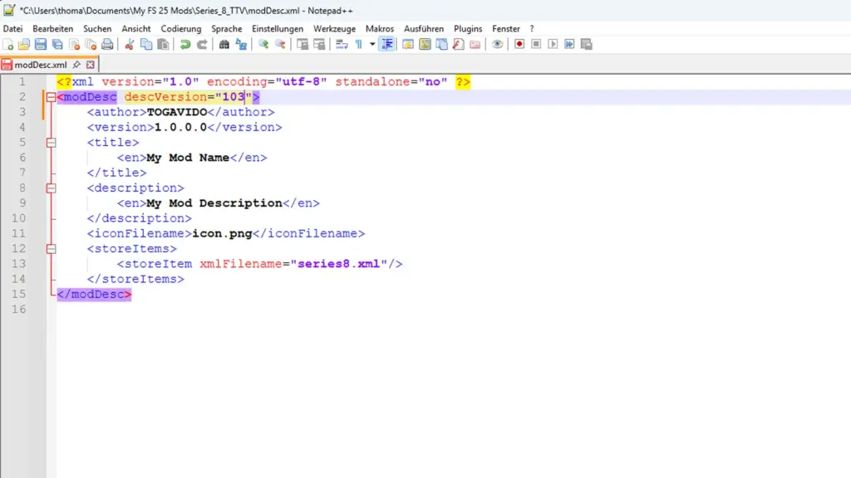Click the Undo arrow icon
Screen dimensions: 851x478
(x=184, y=44)
